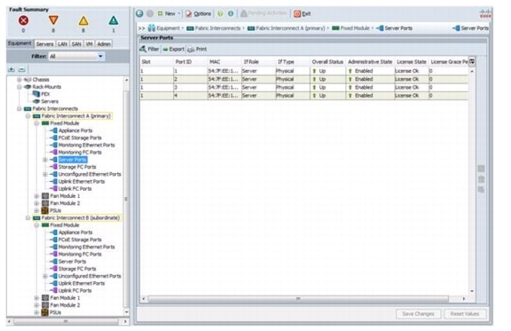511x331 pixels.
Task: Open the New menu in toolbar
Action: (x=169, y=13)
